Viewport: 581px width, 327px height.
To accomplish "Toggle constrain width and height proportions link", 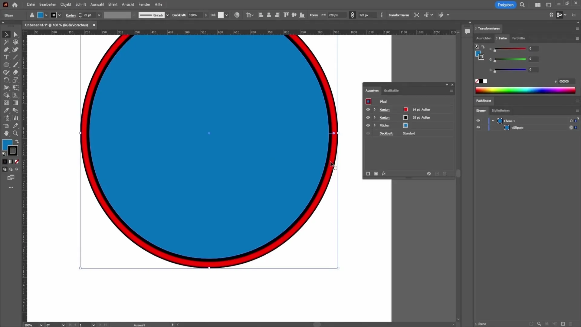I will pos(353,15).
